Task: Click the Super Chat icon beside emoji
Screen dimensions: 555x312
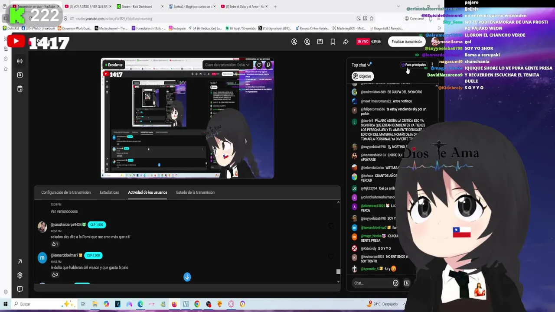Action: click(407, 283)
